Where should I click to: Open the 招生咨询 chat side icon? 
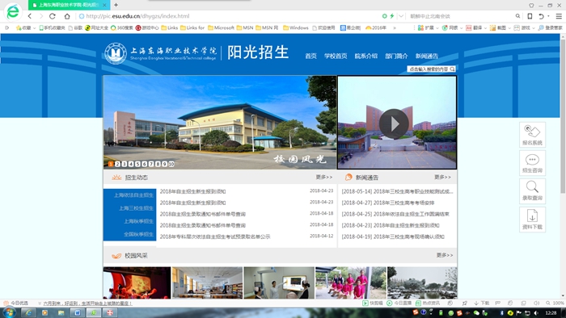(532, 163)
